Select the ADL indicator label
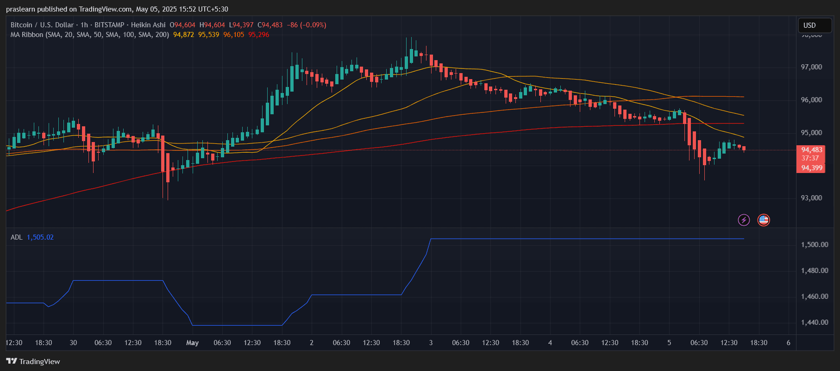The width and height of the screenshot is (840, 371). (16, 237)
